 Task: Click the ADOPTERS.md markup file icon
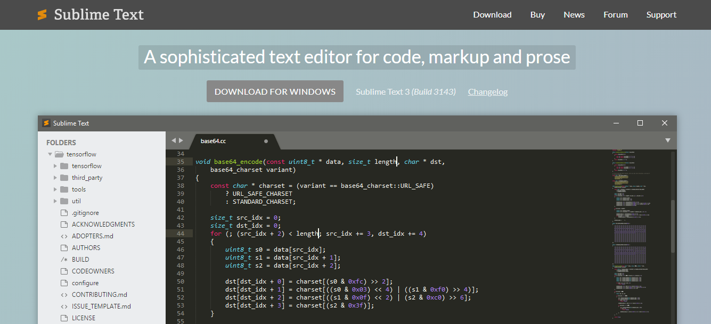63,236
